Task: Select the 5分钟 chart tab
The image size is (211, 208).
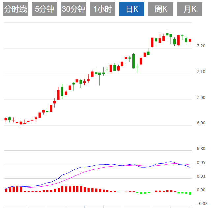Action: tap(45, 9)
